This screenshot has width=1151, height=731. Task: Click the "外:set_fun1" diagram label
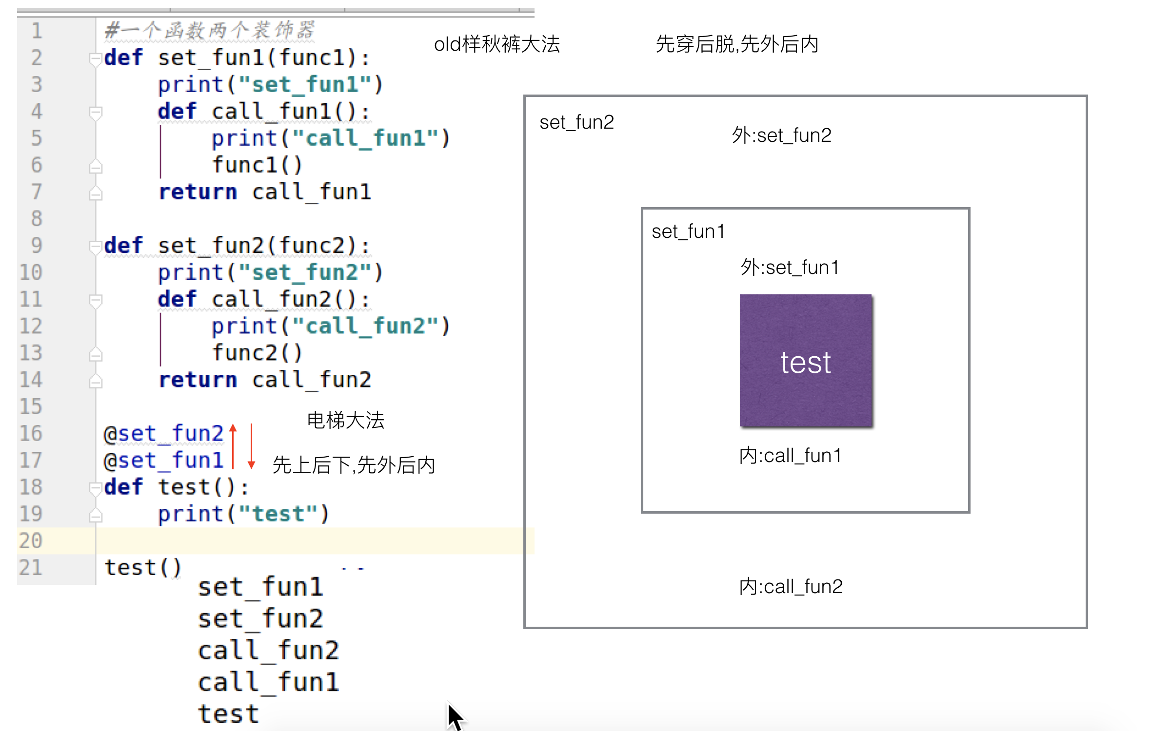(790, 267)
